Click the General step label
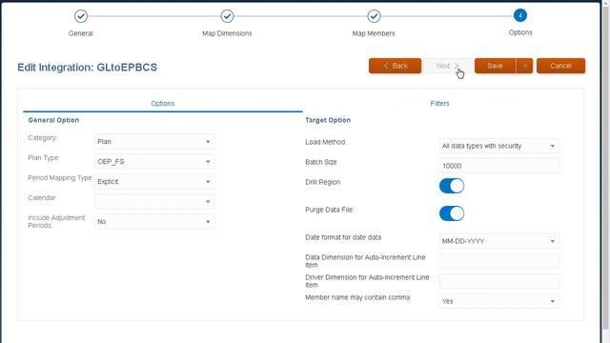Screen dimensions: 610x343 coord(80,33)
